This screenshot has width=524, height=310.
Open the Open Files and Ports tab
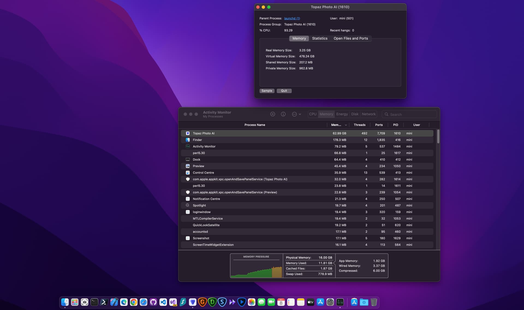pos(350,39)
